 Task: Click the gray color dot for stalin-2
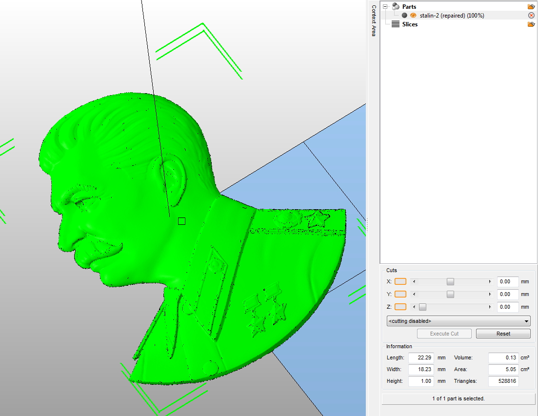click(404, 16)
